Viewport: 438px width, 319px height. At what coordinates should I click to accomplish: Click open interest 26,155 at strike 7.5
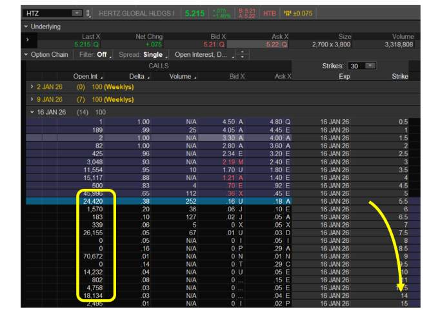pyautogui.click(x=93, y=233)
